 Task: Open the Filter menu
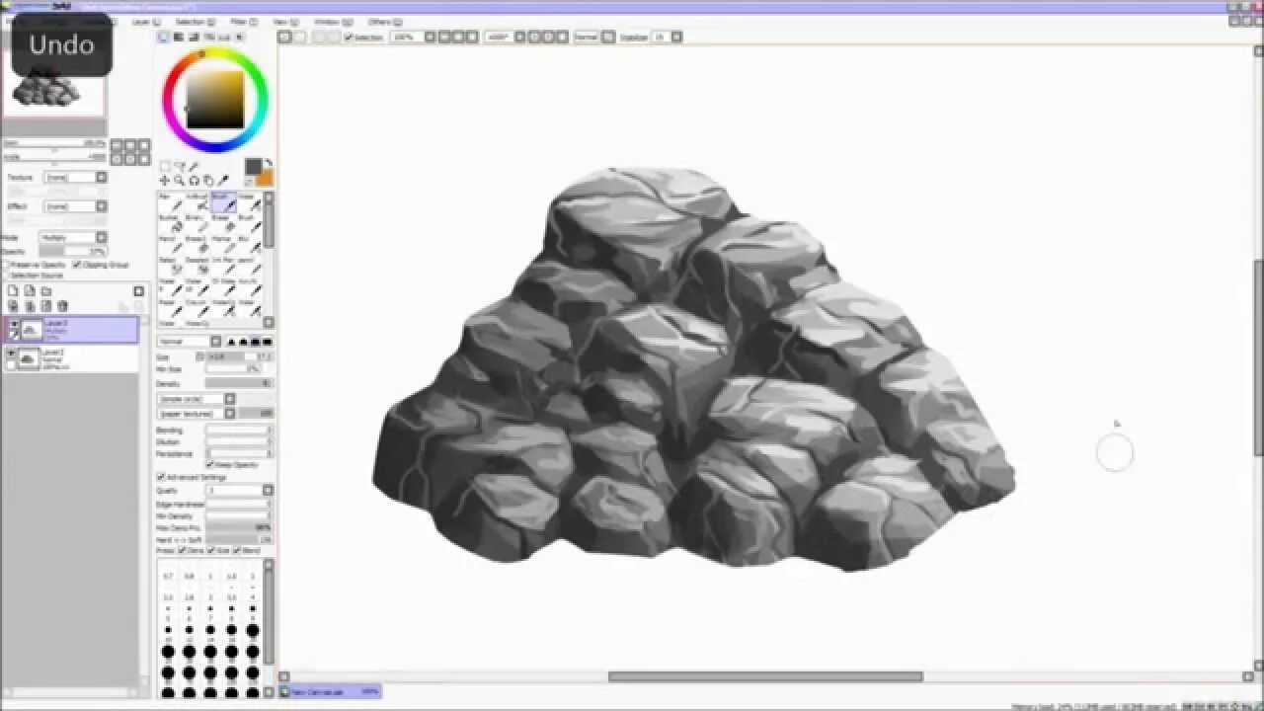tap(242, 21)
